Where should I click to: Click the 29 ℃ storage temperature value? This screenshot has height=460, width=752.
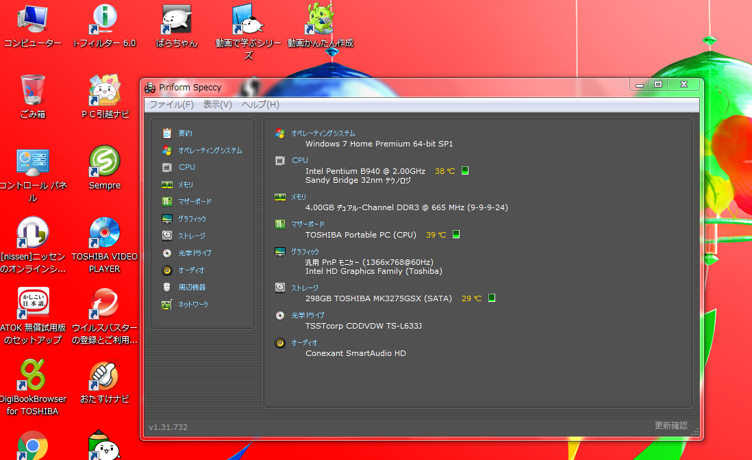(472, 298)
